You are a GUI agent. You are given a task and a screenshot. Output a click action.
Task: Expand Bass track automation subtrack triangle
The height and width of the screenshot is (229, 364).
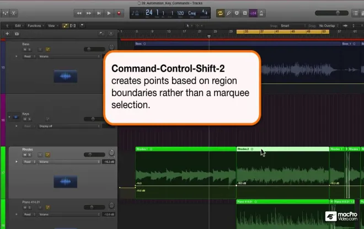pos(16,56)
